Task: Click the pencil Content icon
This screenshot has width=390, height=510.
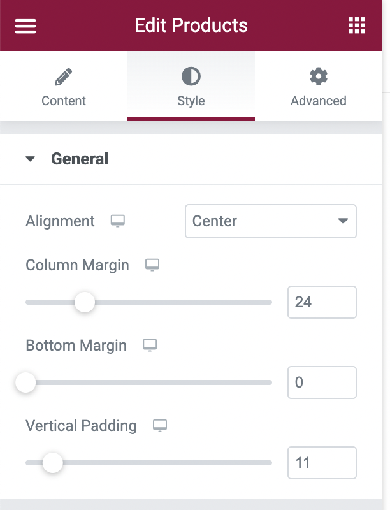Action: tap(64, 76)
